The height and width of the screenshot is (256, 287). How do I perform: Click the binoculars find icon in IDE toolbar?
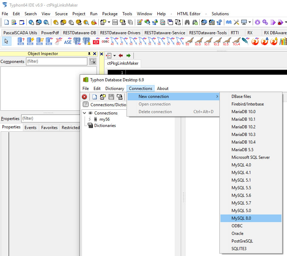(187, 22)
